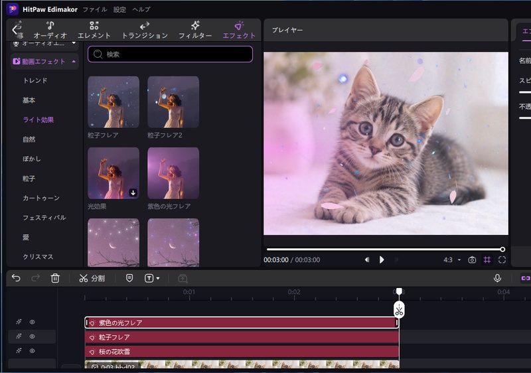Add a marker with the marker icon
This screenshot has height=373, width=531.
[129, 278]
